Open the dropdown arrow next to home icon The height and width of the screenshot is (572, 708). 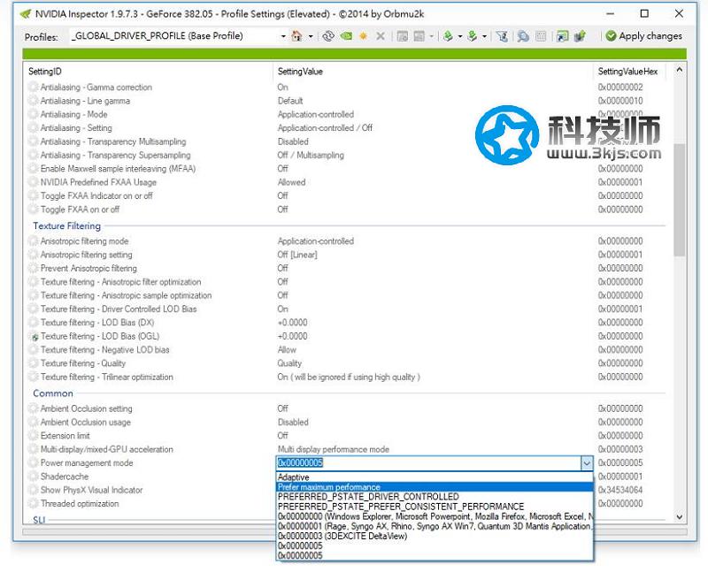(311, 36)
